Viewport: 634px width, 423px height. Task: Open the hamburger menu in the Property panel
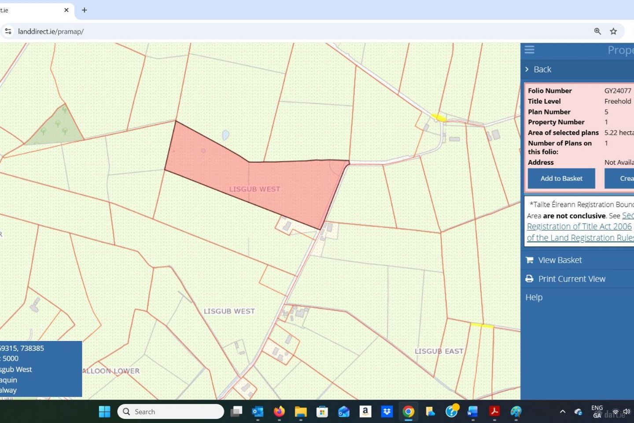[529, 50]
